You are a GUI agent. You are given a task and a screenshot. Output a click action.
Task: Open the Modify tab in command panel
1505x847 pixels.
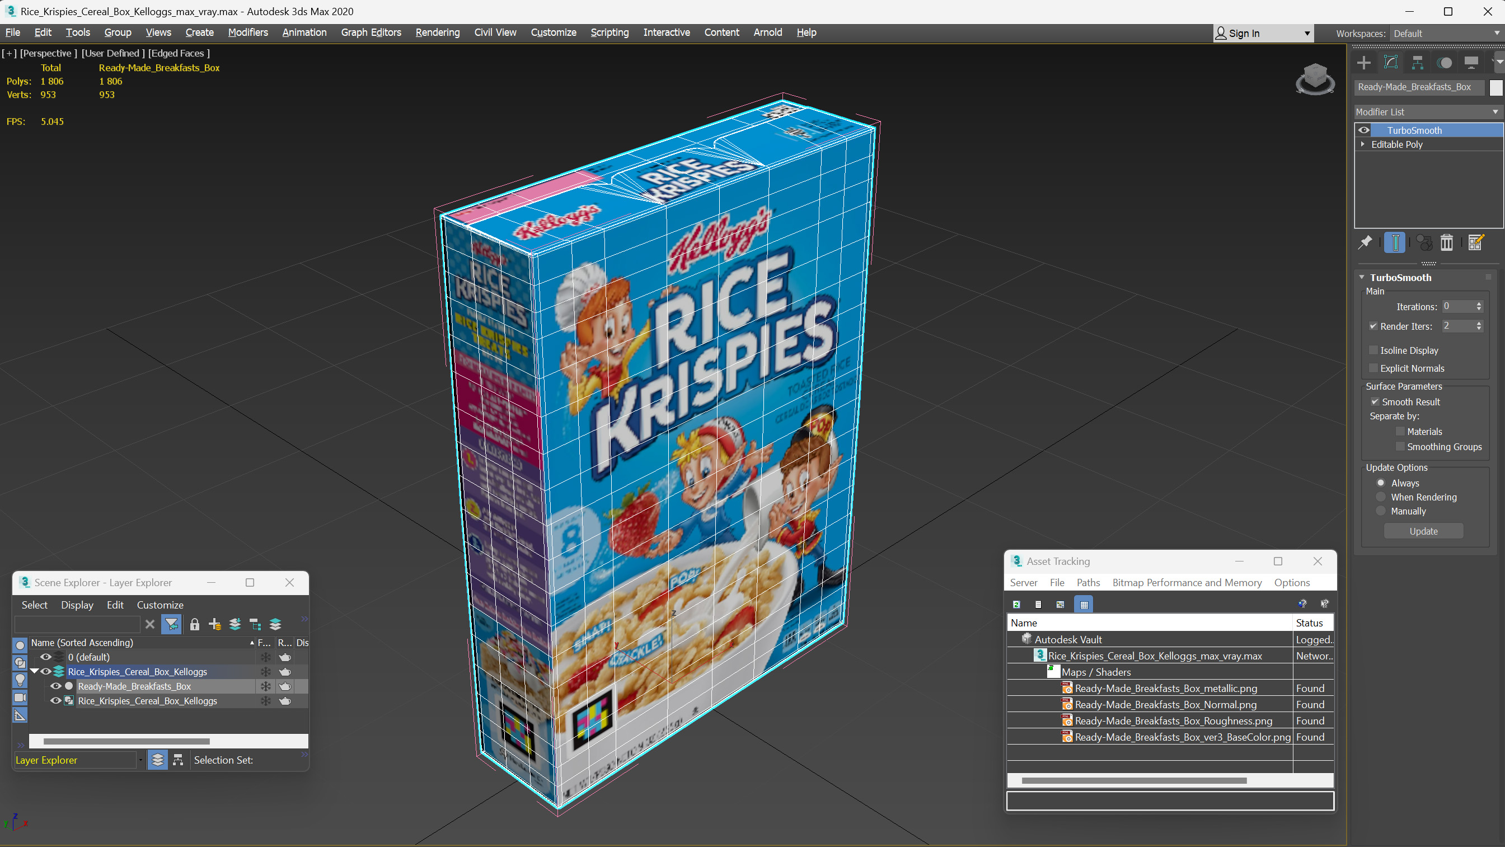[x=1390, y=63]
